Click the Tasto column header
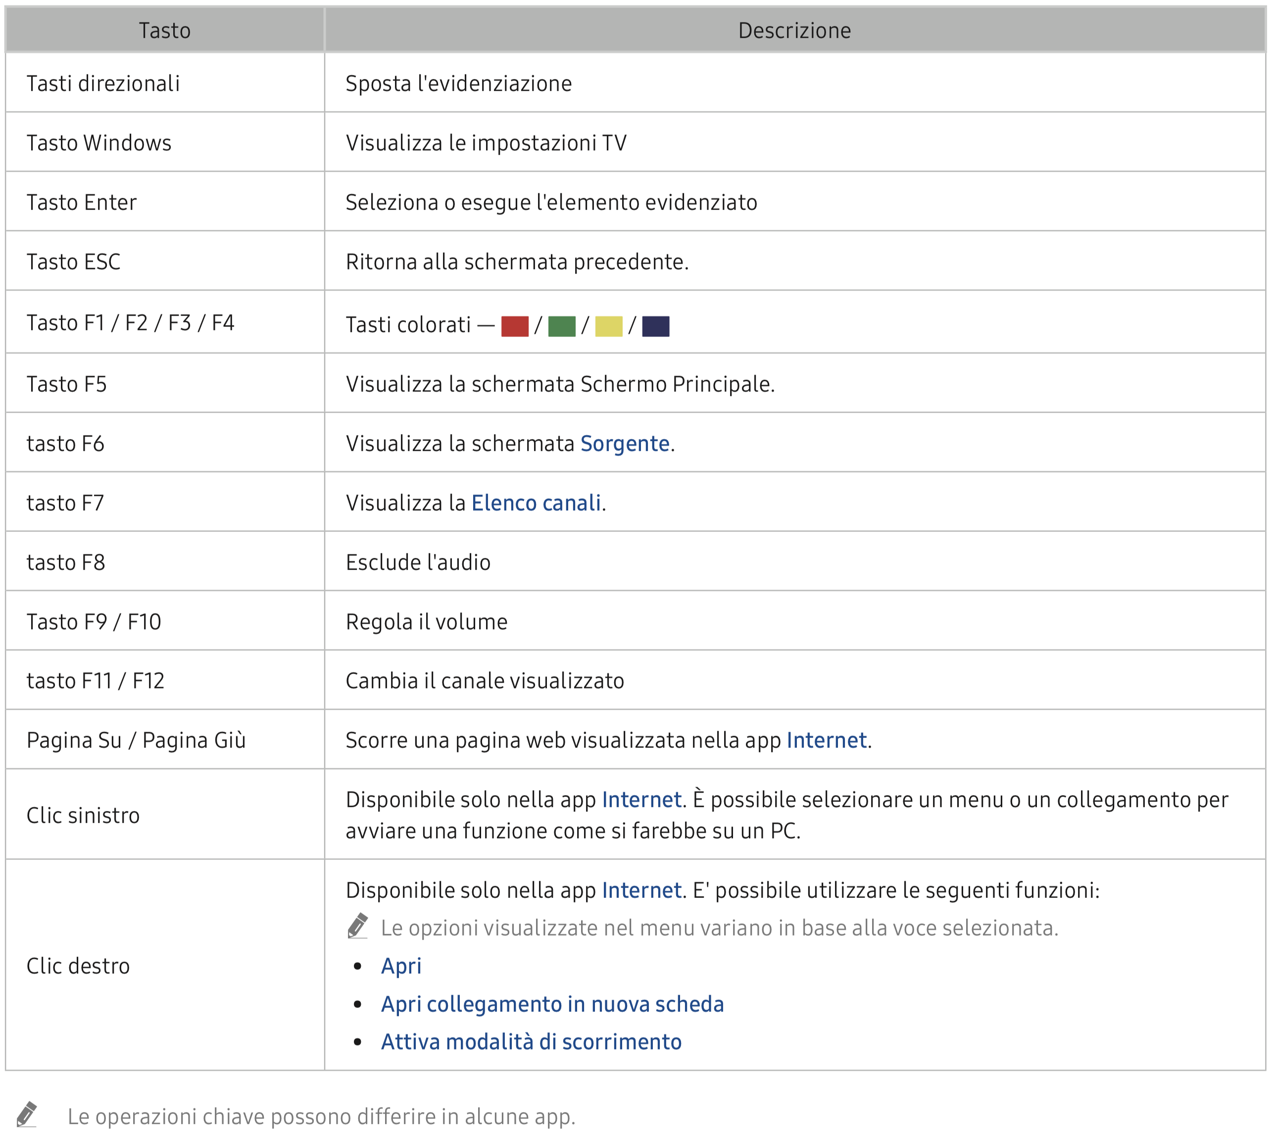The height and width of the screenshot is (1148, 1275). (x=164, y=30)
